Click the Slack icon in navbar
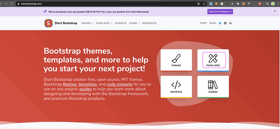The width and height of the screenshot is (280, 129). pyautogui.click(x=230, y=23)
